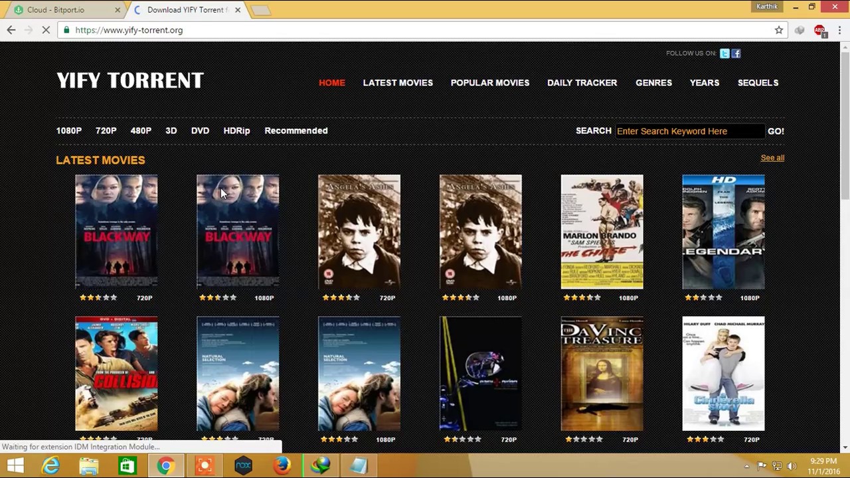Open the Adblock Plus extension icon

819,30
